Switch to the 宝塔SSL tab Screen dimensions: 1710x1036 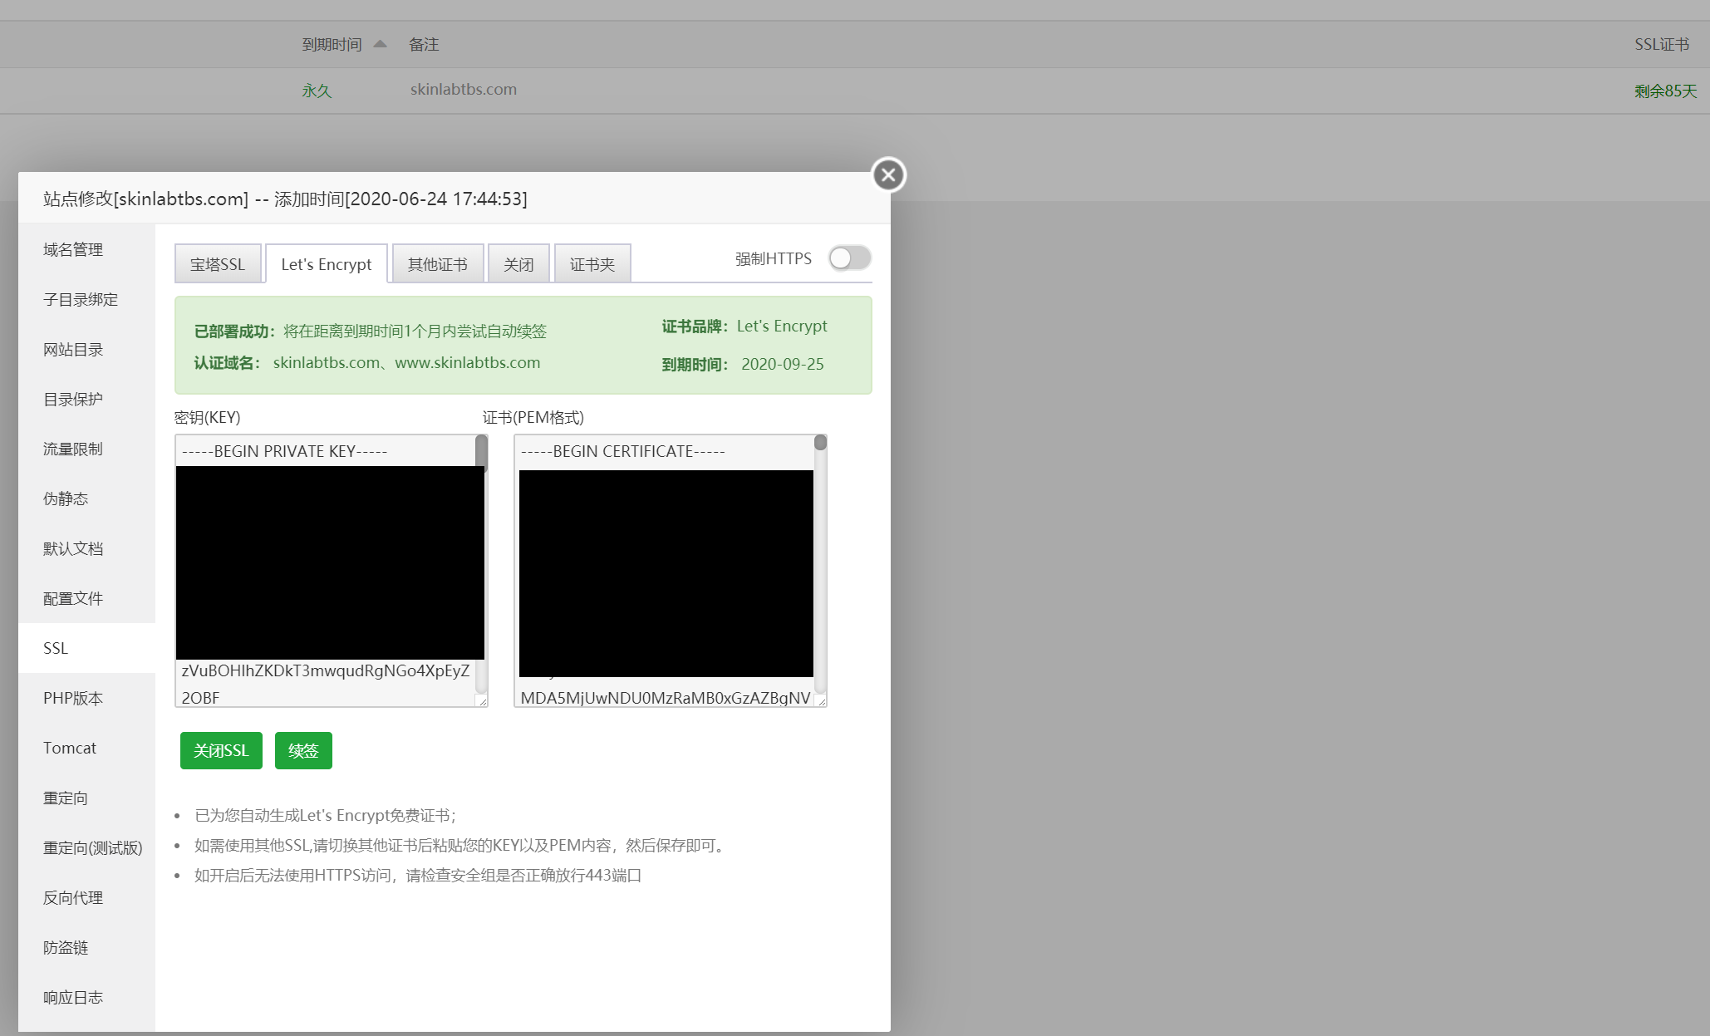pyautogui.click(x=218, y=264)
